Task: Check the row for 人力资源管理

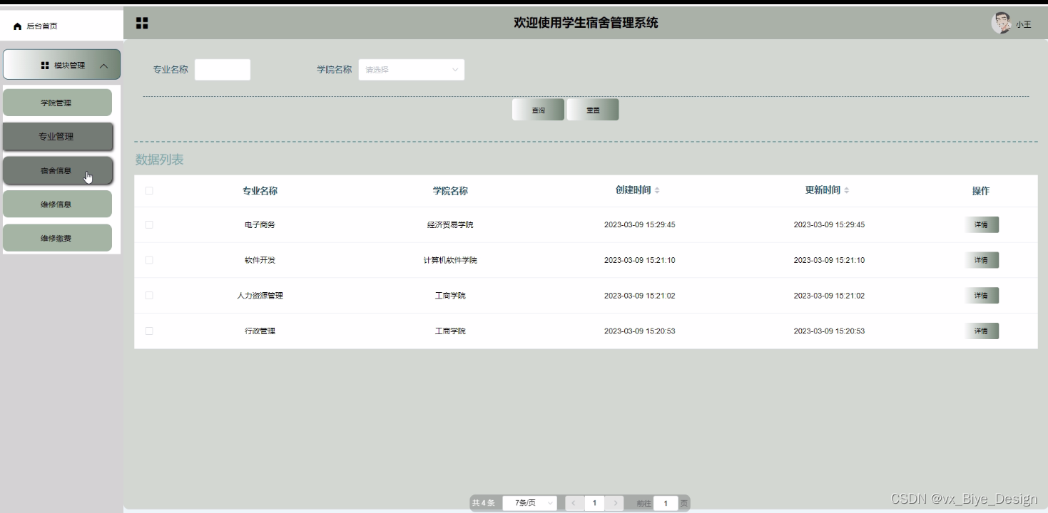Action: 149,295
